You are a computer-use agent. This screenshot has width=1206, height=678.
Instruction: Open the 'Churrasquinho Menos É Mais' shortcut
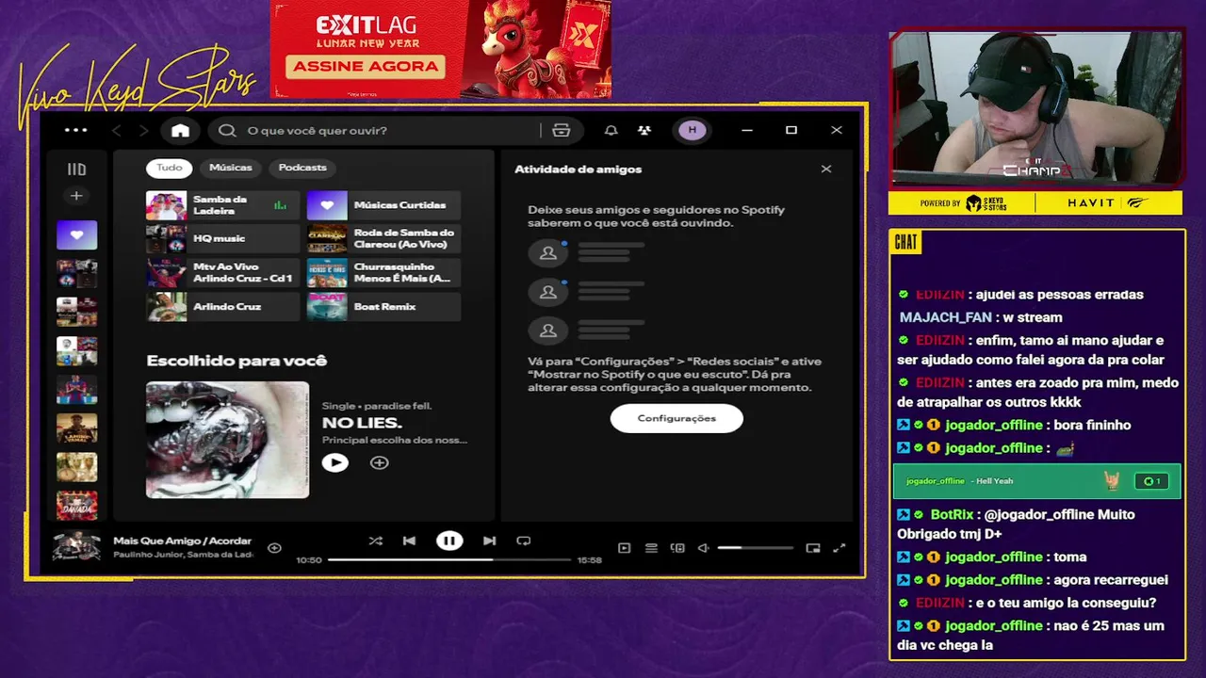click(383, 273)
